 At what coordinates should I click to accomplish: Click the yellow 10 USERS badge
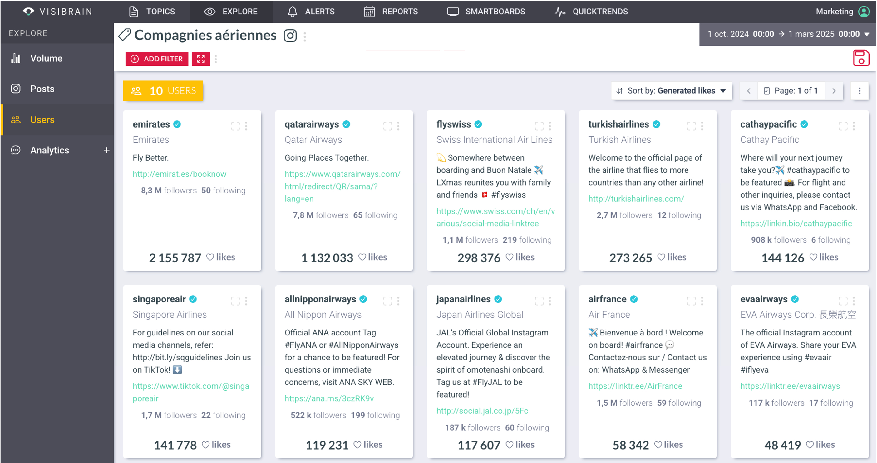pyautogui.click(x=163, y=91)
